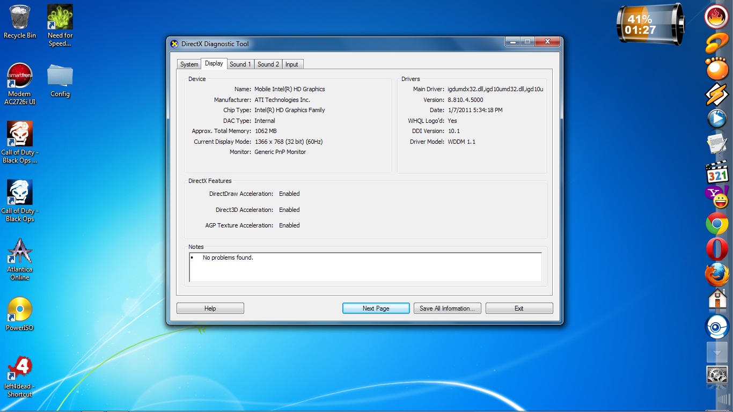The width and height of the screenshot is (733, 412).
Task: Open the Input tab
Action: pyautogui.click(x=292, y=64)
